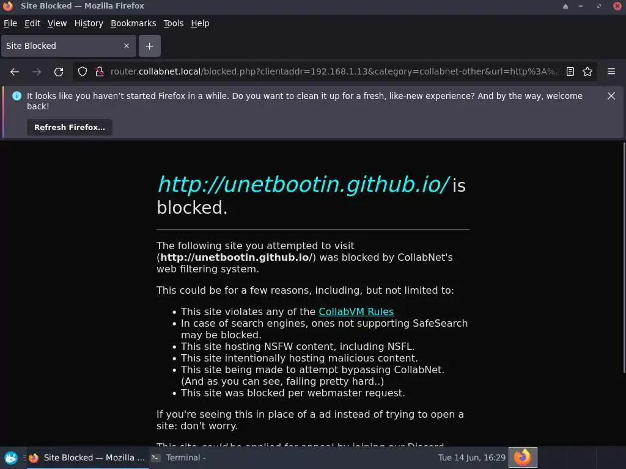Viewport: 626px width, 469px height.
Task: Close the Firefox window
Action: (x=617, y=6)
